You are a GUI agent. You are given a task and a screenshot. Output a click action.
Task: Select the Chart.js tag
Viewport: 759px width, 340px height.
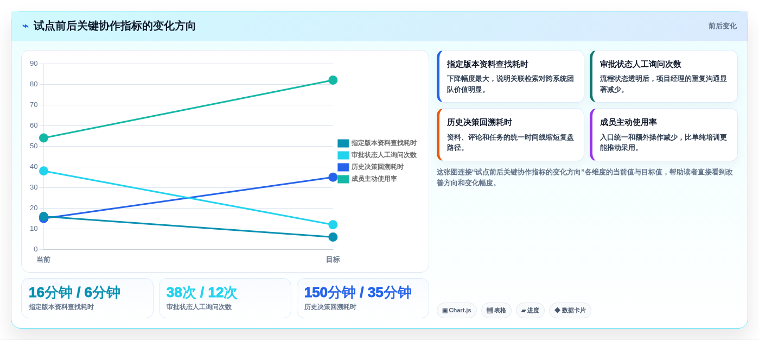[x=457, y=311]
